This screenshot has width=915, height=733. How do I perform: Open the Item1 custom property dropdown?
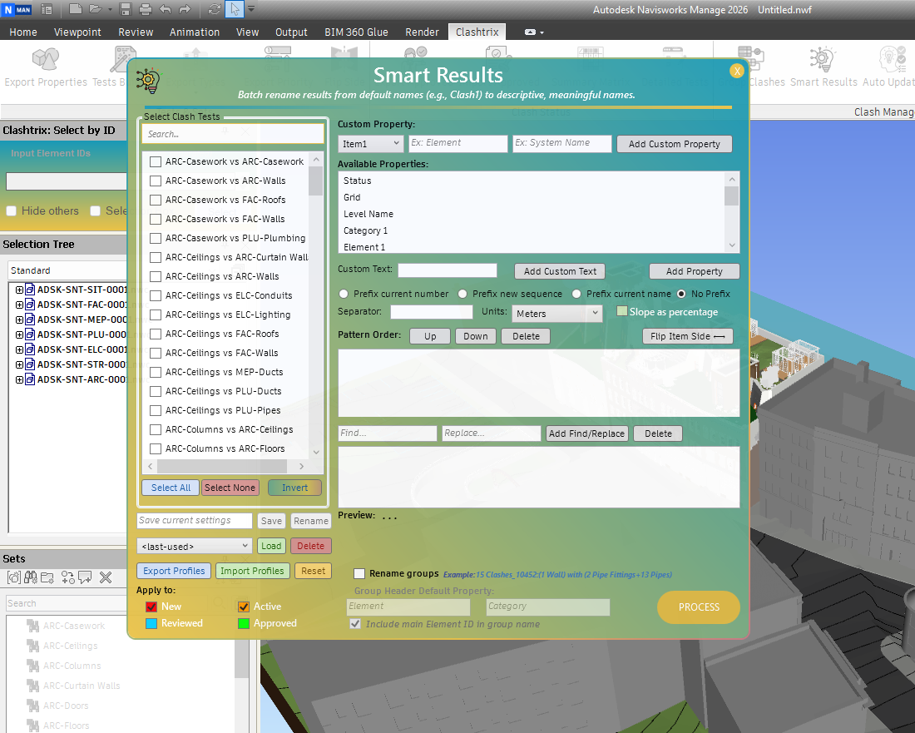pos(370,144)
